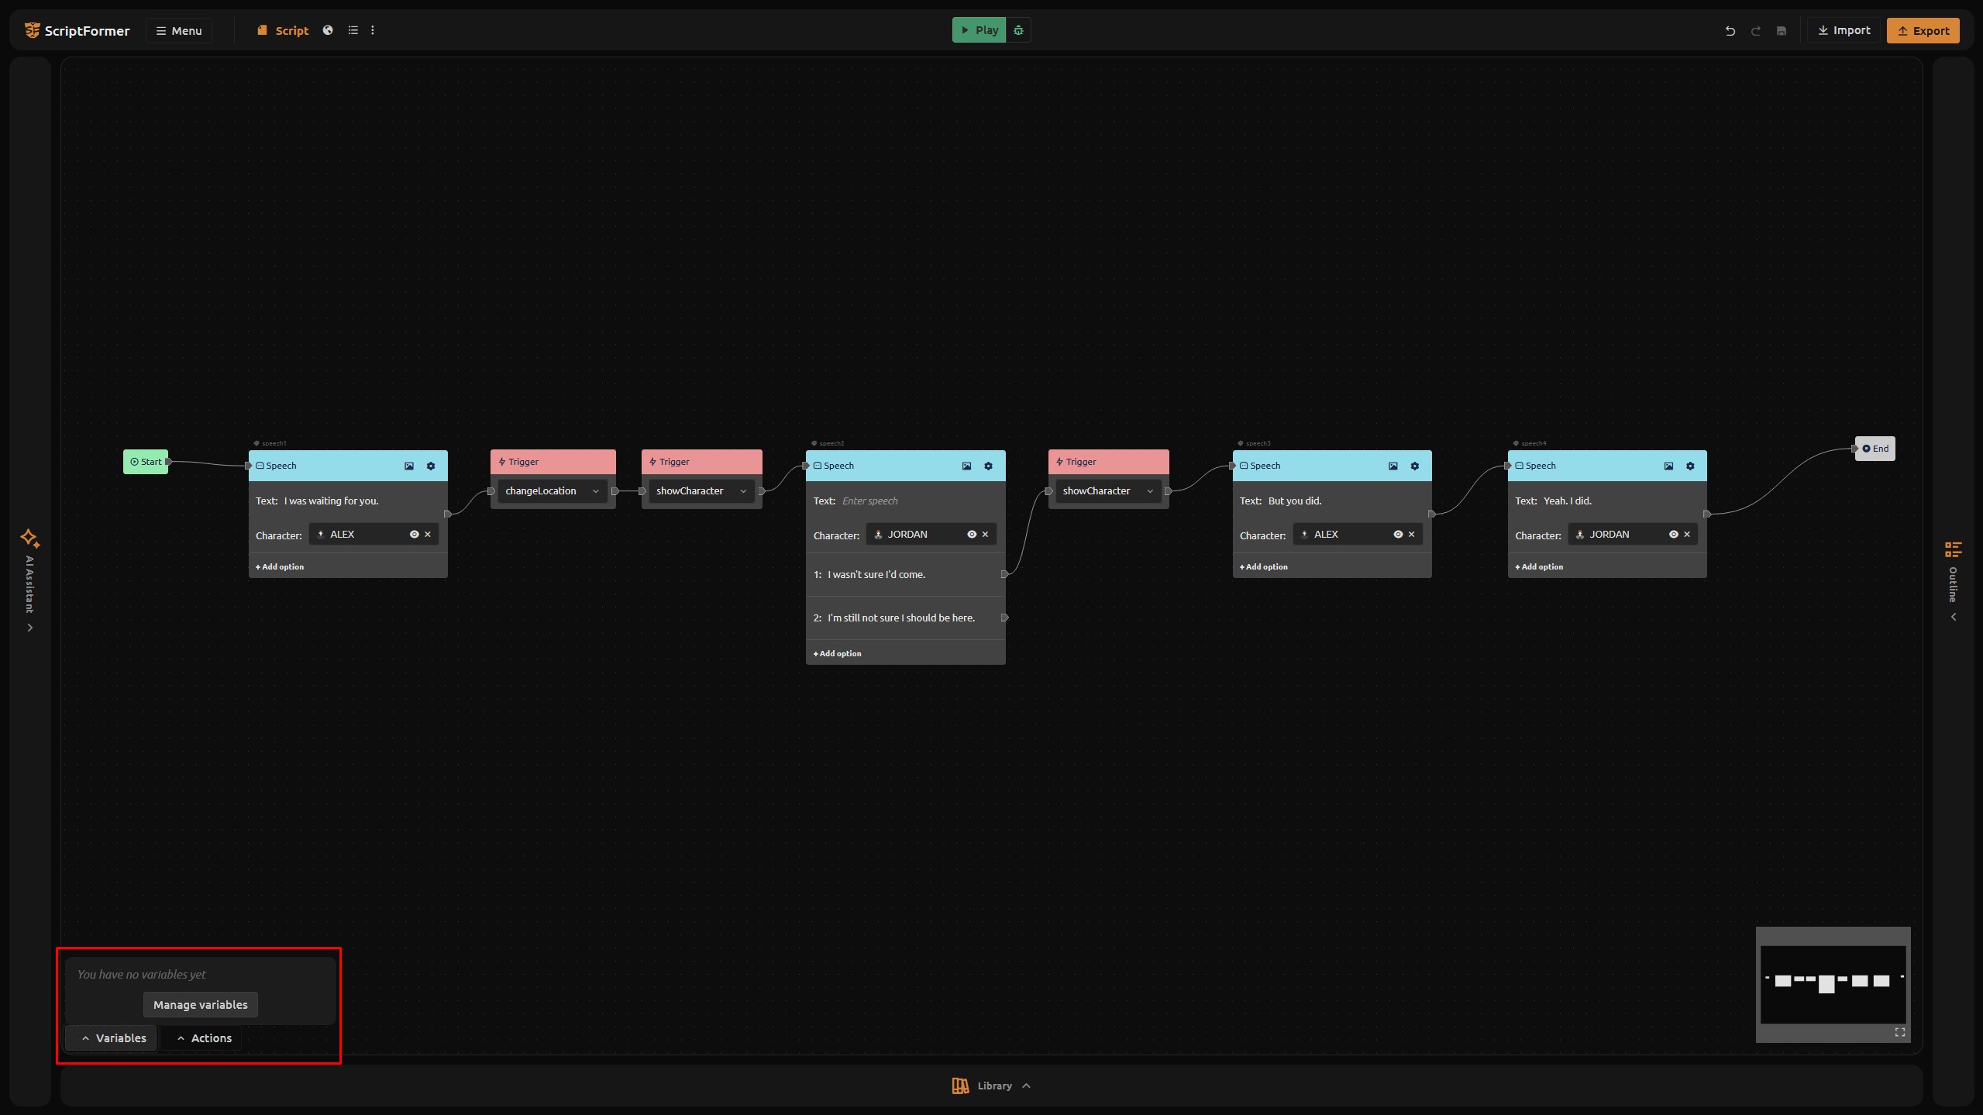Toggle ALEX eye visibility in speech1
The width and height of the screenshot is (1983, 1115).
click(414, 534)
